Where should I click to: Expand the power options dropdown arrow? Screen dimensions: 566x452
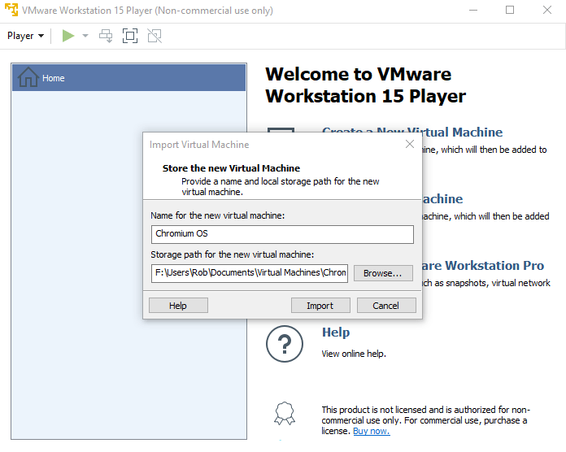coord(85,36)
